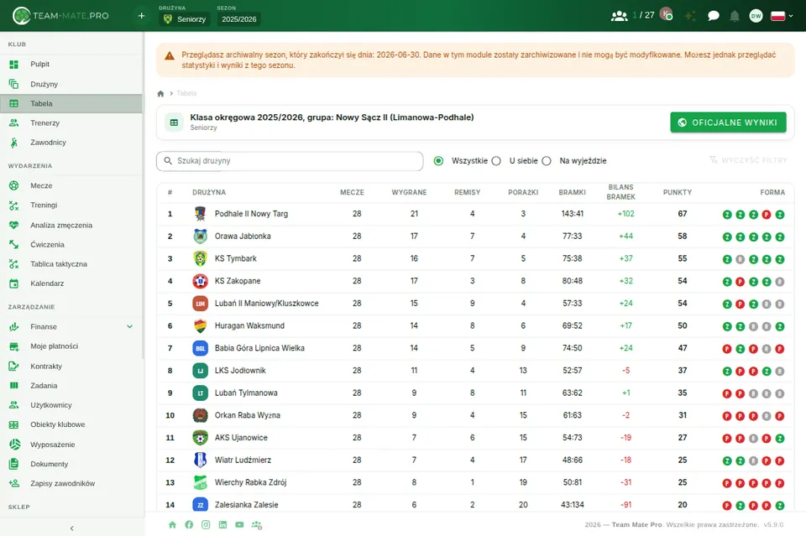Screen dimensions: 806x536
Task: Click the Szukaj drużyny search field
Action: 290,161
